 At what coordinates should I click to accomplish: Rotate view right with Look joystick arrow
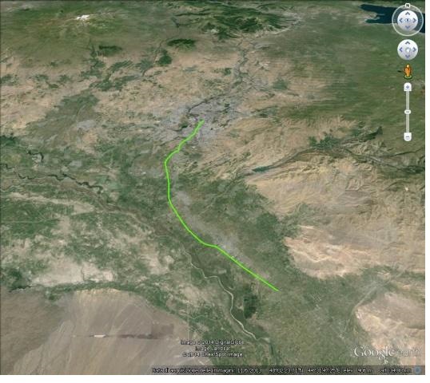point(415,20)
